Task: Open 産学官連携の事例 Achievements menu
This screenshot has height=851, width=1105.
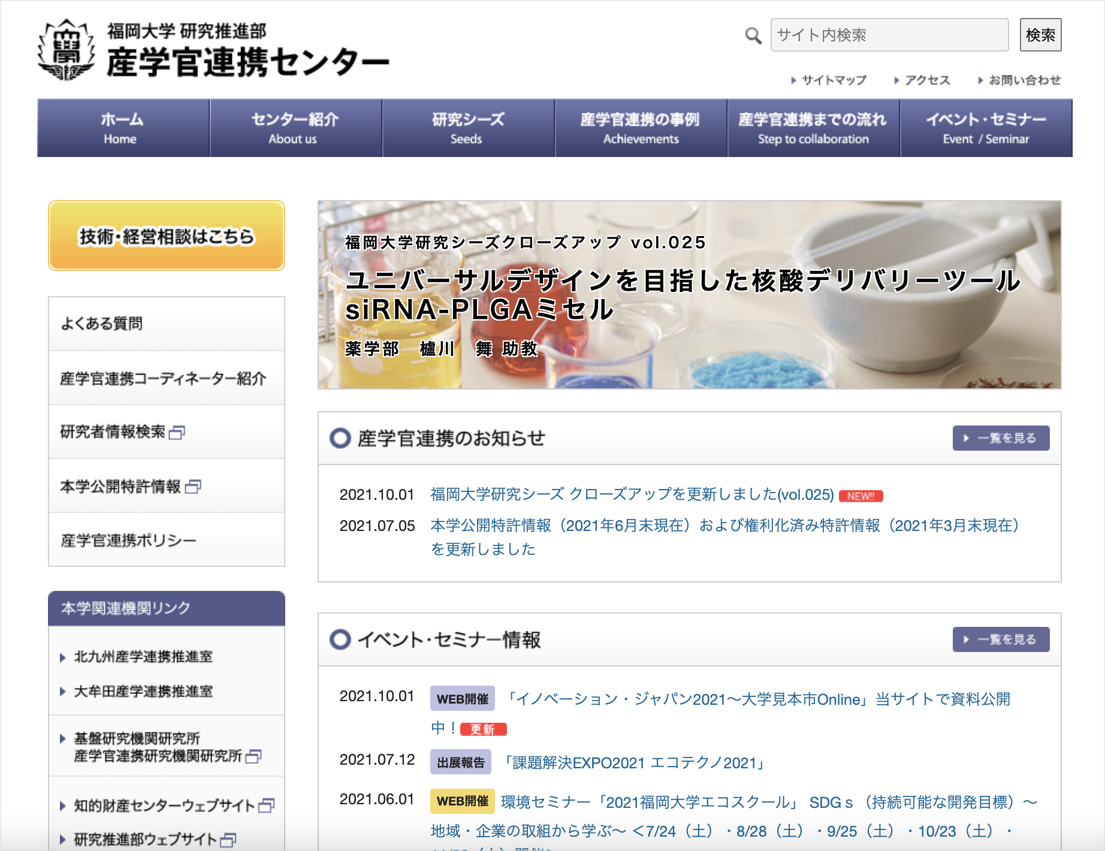Action: (x=641, y=128)
